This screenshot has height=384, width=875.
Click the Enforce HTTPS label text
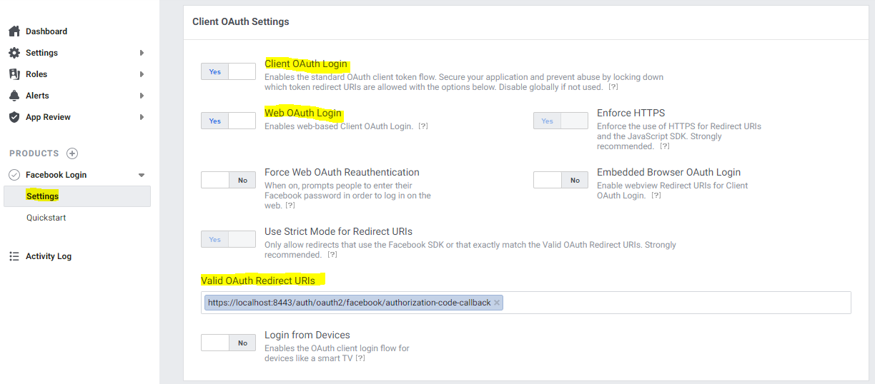631,113
